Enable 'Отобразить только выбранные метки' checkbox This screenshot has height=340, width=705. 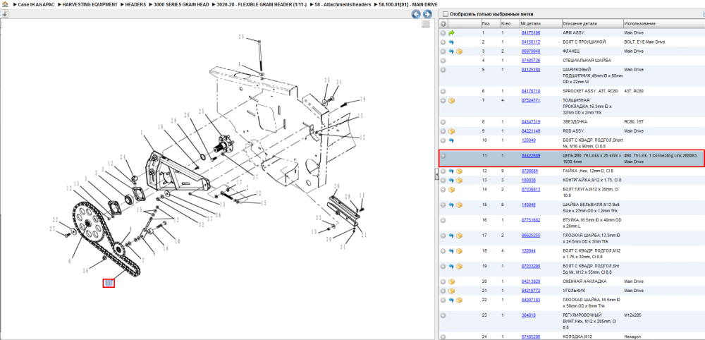(x=446, y=14)
